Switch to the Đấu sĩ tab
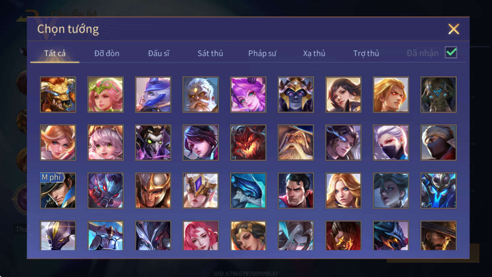 tap(158, 53)
